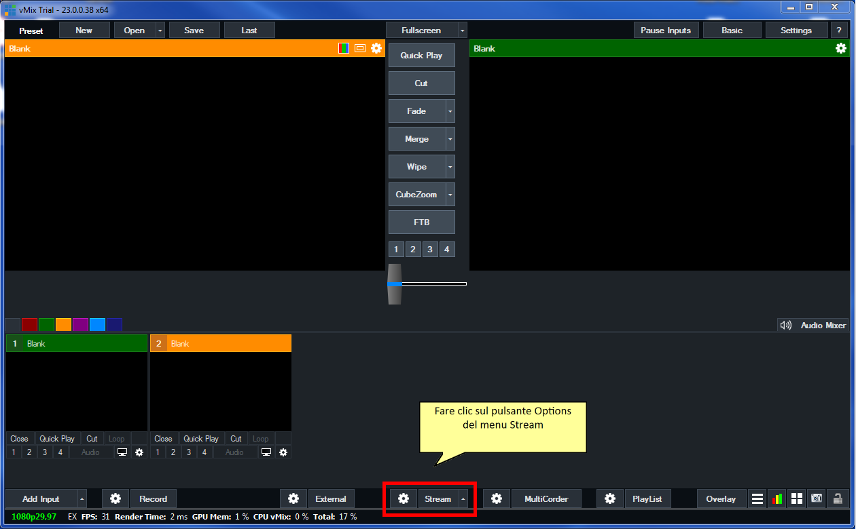Close input 2 using Close button
This screenshot has height=529, width=856.
click(x=163, y=439)
